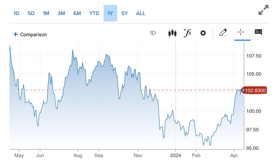274x168 pixels.
Task: Expand the chart to fullscreen
Action: pyautogui.click(x=263, y=10)
